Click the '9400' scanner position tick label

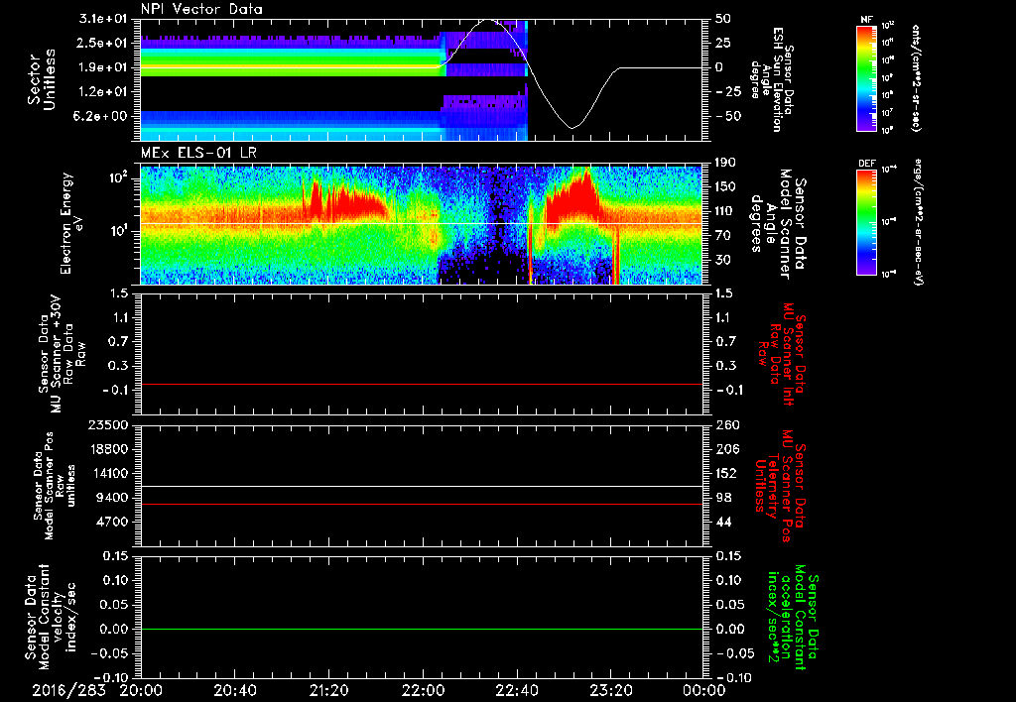(x=113, y=498)
